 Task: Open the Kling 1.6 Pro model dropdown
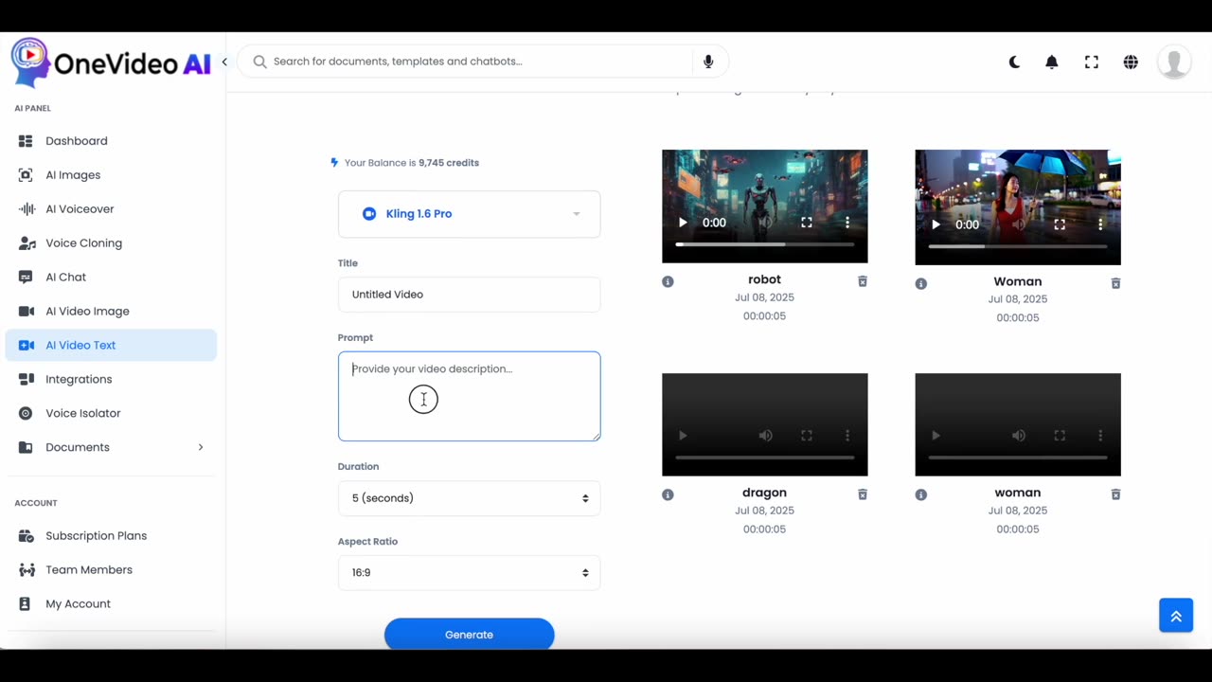click(x=469, y=214)
